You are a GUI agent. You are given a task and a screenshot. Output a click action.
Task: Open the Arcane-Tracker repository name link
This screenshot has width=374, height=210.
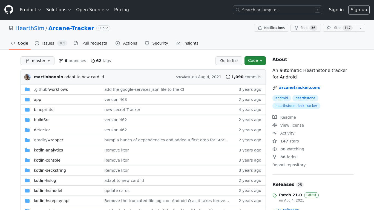click(71, 28)
